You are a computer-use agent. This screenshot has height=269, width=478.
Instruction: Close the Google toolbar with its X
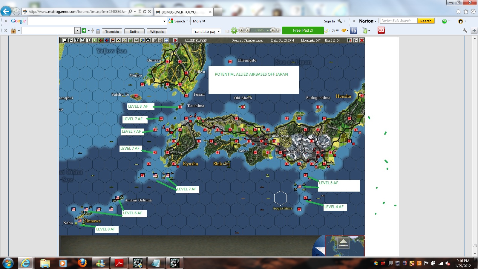coord(6,21)
